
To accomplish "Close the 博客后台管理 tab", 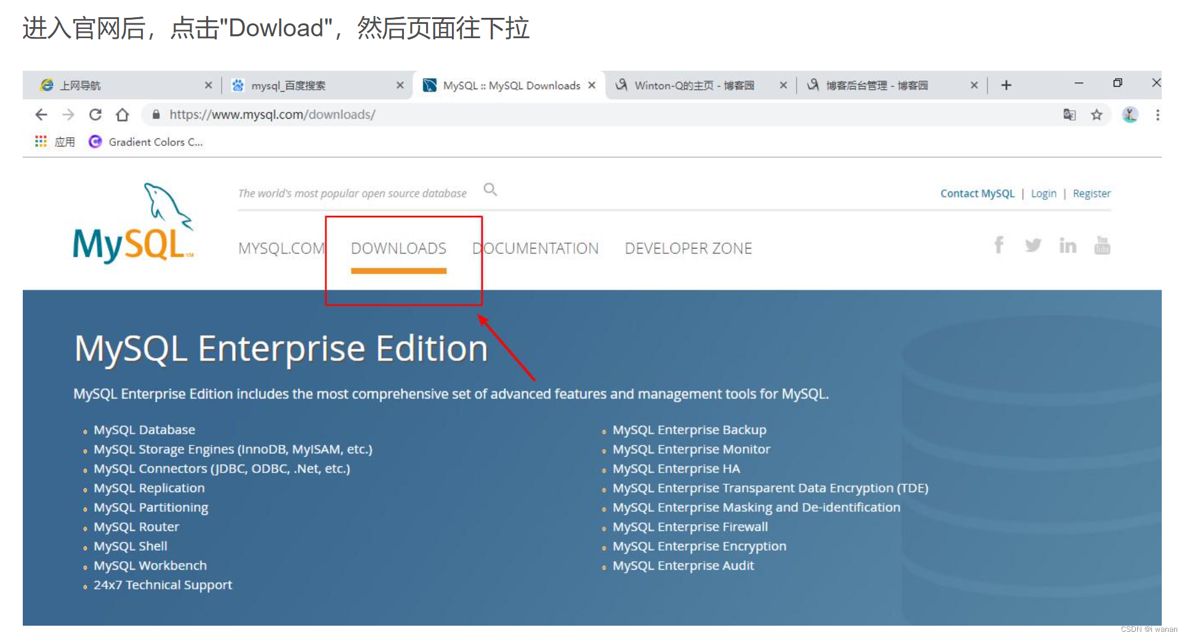I will click(x=974, y=85).
